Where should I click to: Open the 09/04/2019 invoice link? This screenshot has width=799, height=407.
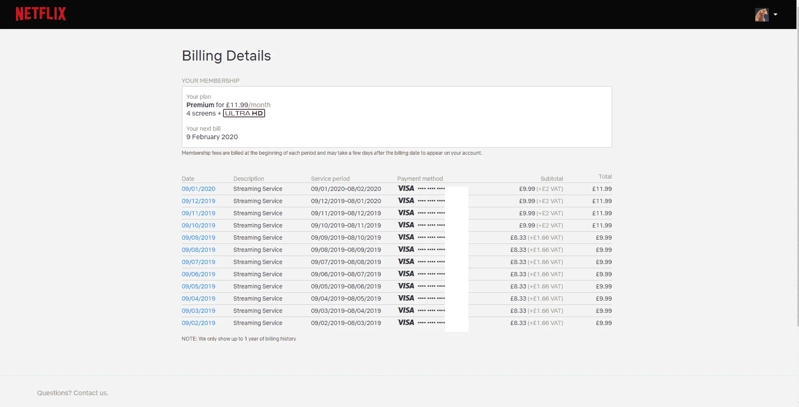[x=198, y=299]
